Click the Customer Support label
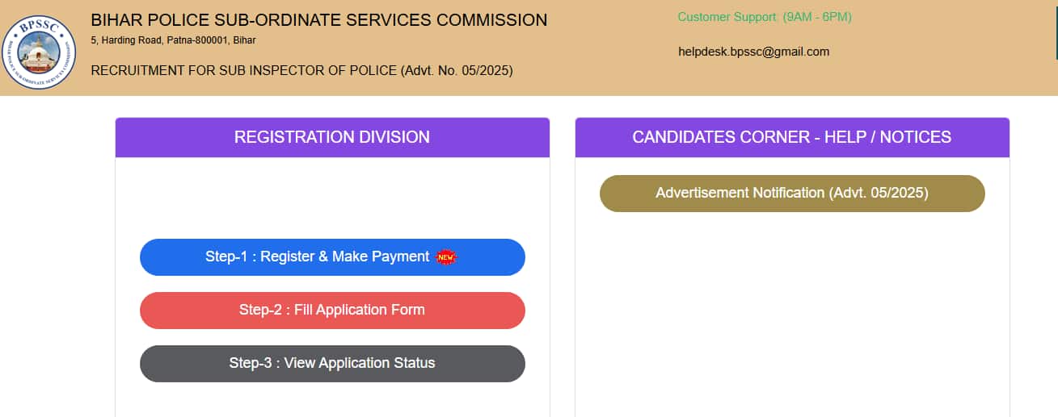The width and height of the screenshot is (1058, 417). click(x=728, y=17)
